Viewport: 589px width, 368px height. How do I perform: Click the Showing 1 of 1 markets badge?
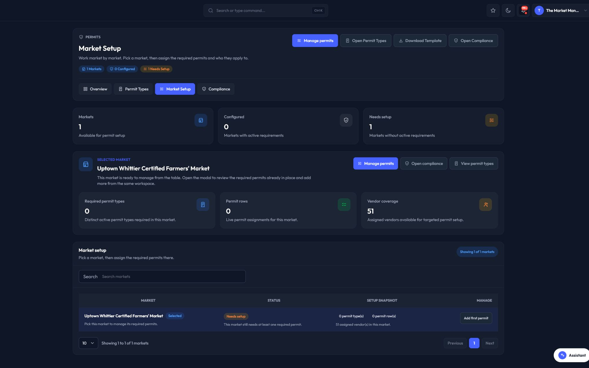[477, 252]
